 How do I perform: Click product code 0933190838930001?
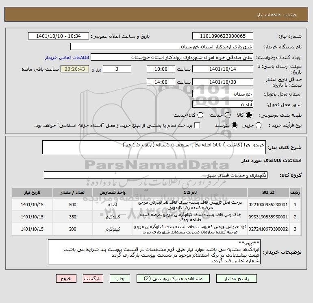(268, 217)
